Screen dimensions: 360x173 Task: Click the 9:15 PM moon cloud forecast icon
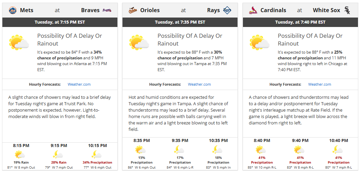pyautogui.click(x=58, y=154)
